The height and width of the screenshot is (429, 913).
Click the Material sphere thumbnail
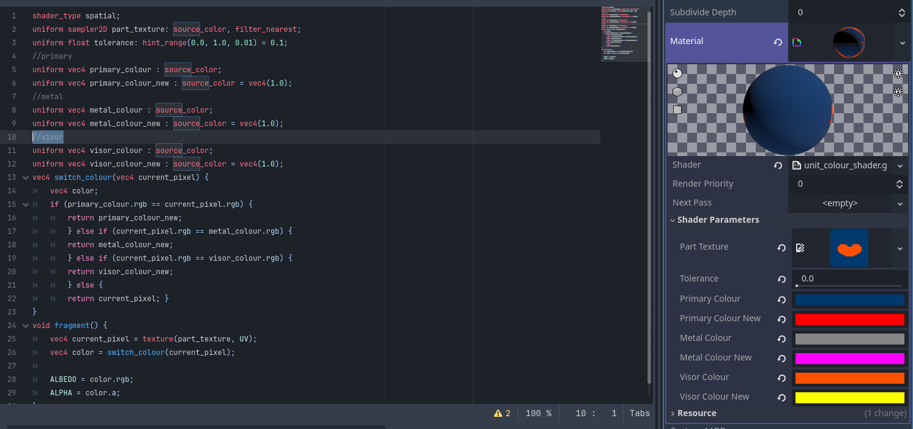click(849, 43)
